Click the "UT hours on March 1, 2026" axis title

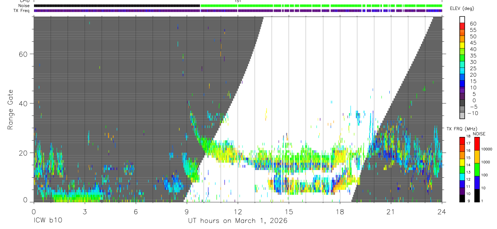238,221
